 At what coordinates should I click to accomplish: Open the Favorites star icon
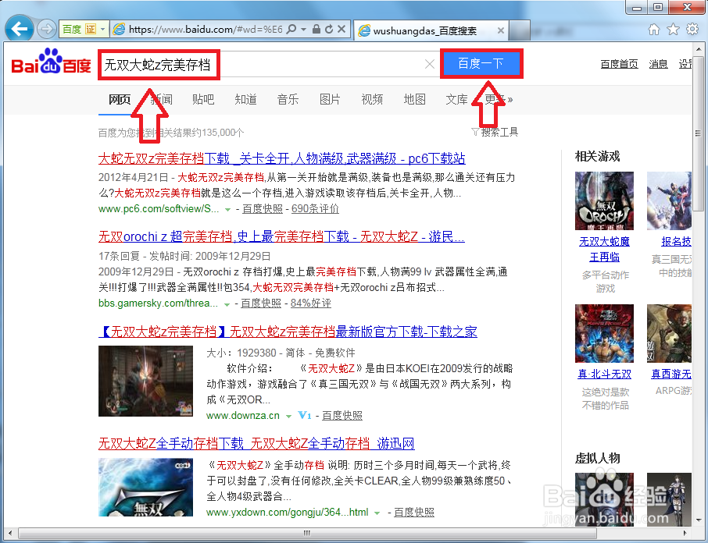point(674,30)
